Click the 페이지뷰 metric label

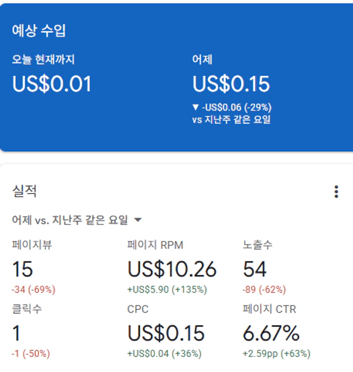pos(32,245)
